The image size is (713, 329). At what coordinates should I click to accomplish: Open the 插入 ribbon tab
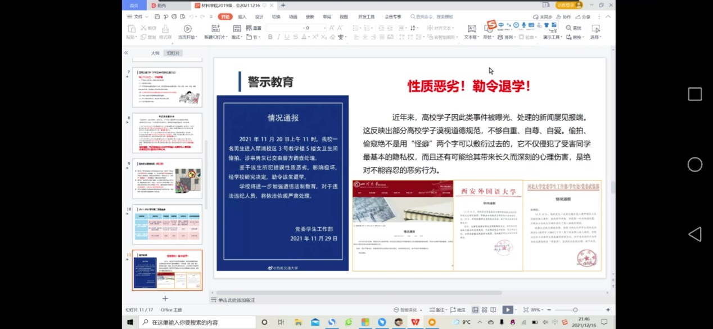[x=242, y=17]
